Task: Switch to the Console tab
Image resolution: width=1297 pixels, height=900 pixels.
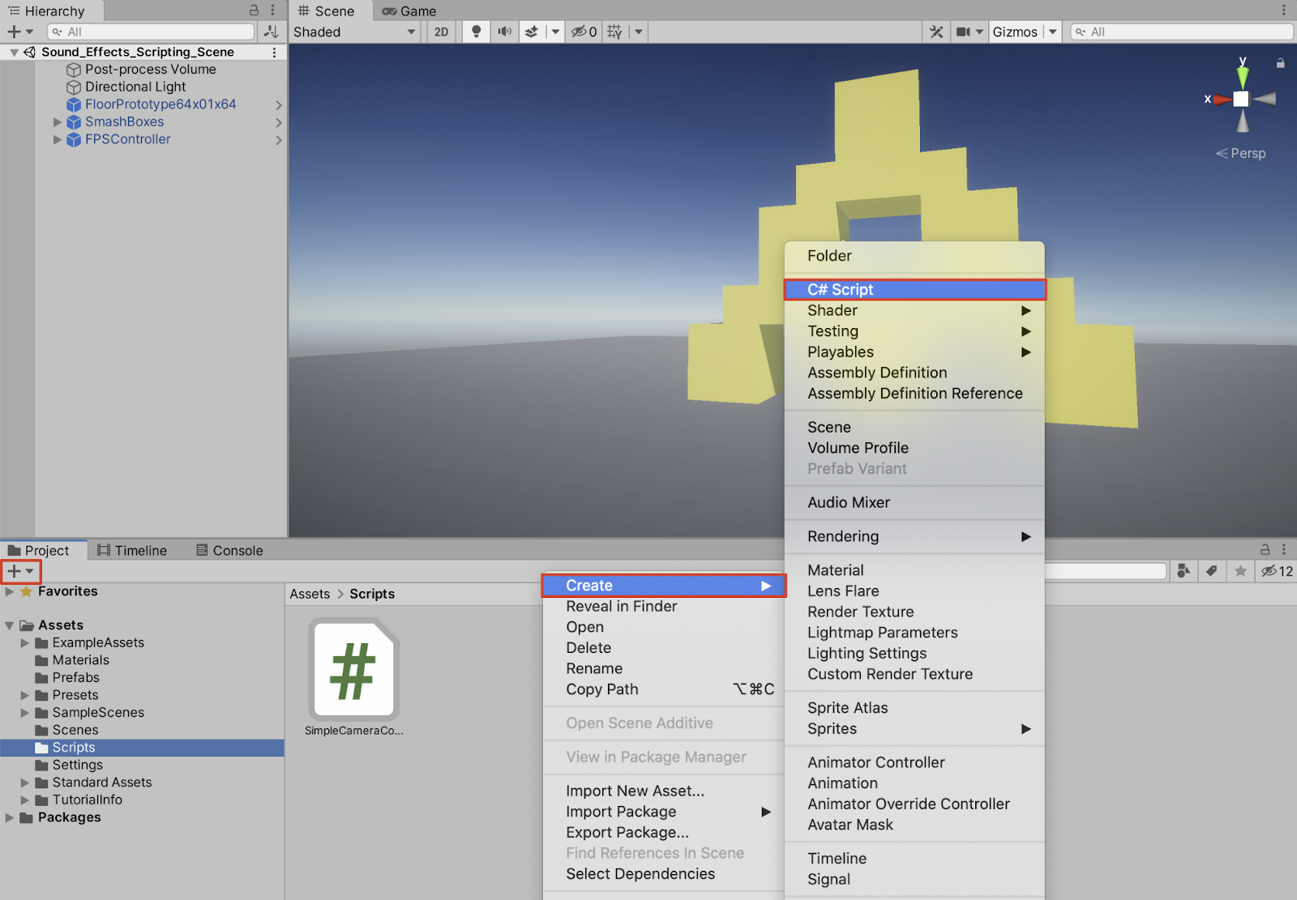Action: 229,550
